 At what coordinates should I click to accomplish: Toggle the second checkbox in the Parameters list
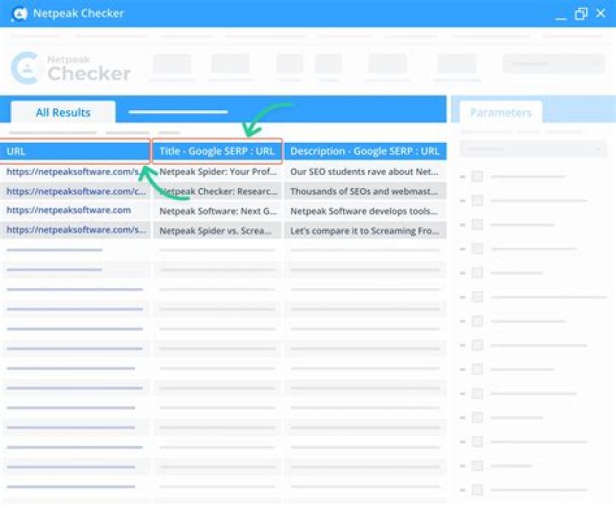477,201
